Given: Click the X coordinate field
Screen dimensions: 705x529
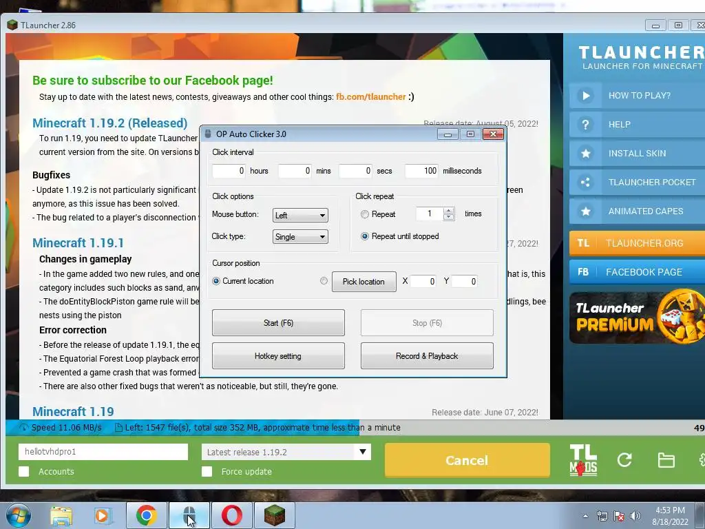Looking at the screenshot, I should click(423, 282).
